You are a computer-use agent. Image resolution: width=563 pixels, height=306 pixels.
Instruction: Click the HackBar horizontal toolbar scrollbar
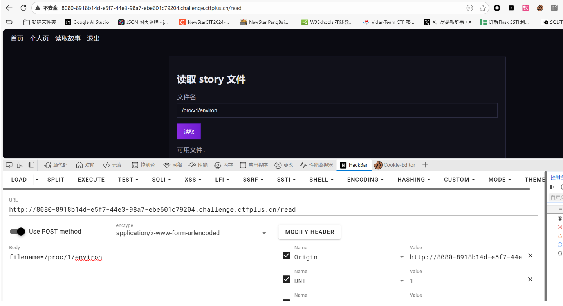tap(266, 189)
